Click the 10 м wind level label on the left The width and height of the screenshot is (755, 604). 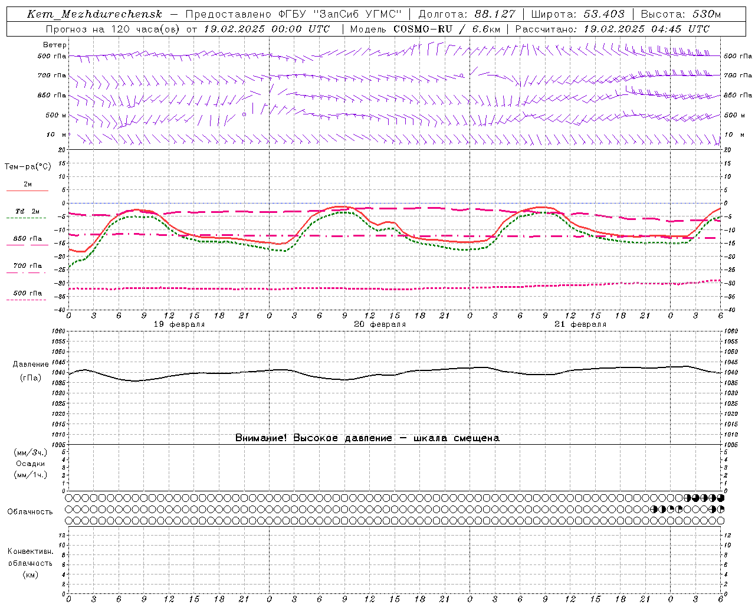click(x=56, y=134)
